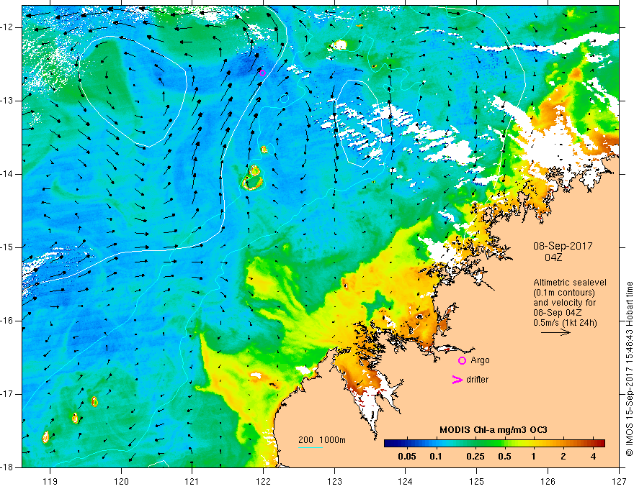Click the '0.5m/s (1kt 24h)' text
The height and width of the screenshot is (489, 634).
pos(565,323)
